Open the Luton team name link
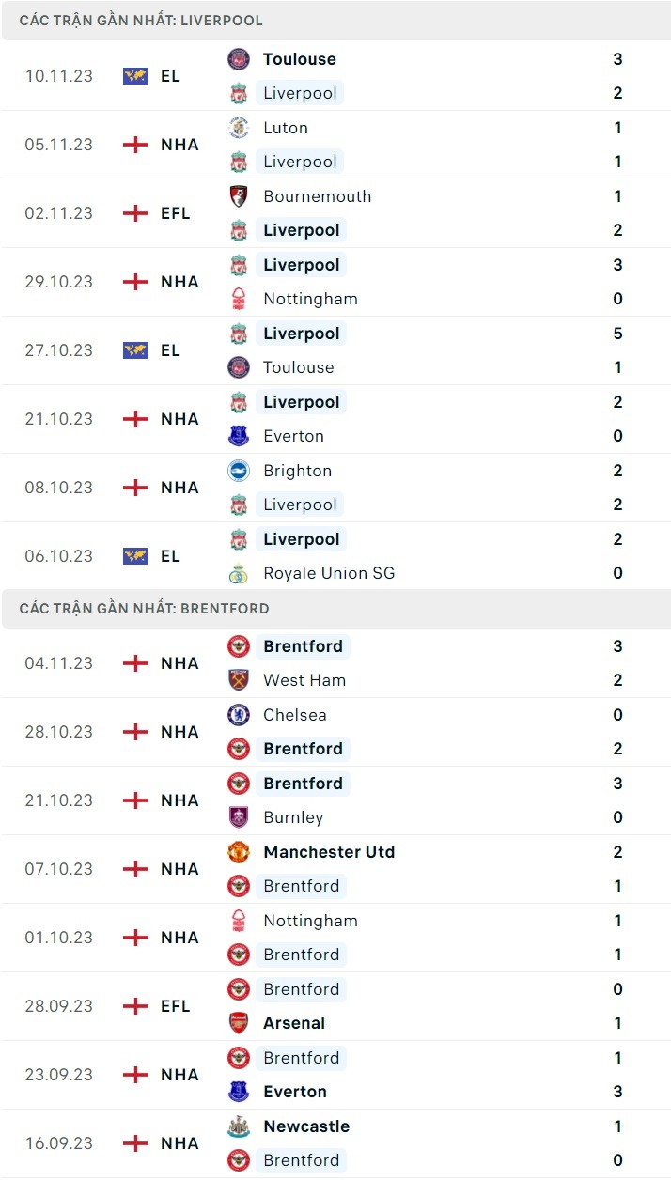Image resolution: width=671 pixels, height=1180 pixels. tap(286, 128)
